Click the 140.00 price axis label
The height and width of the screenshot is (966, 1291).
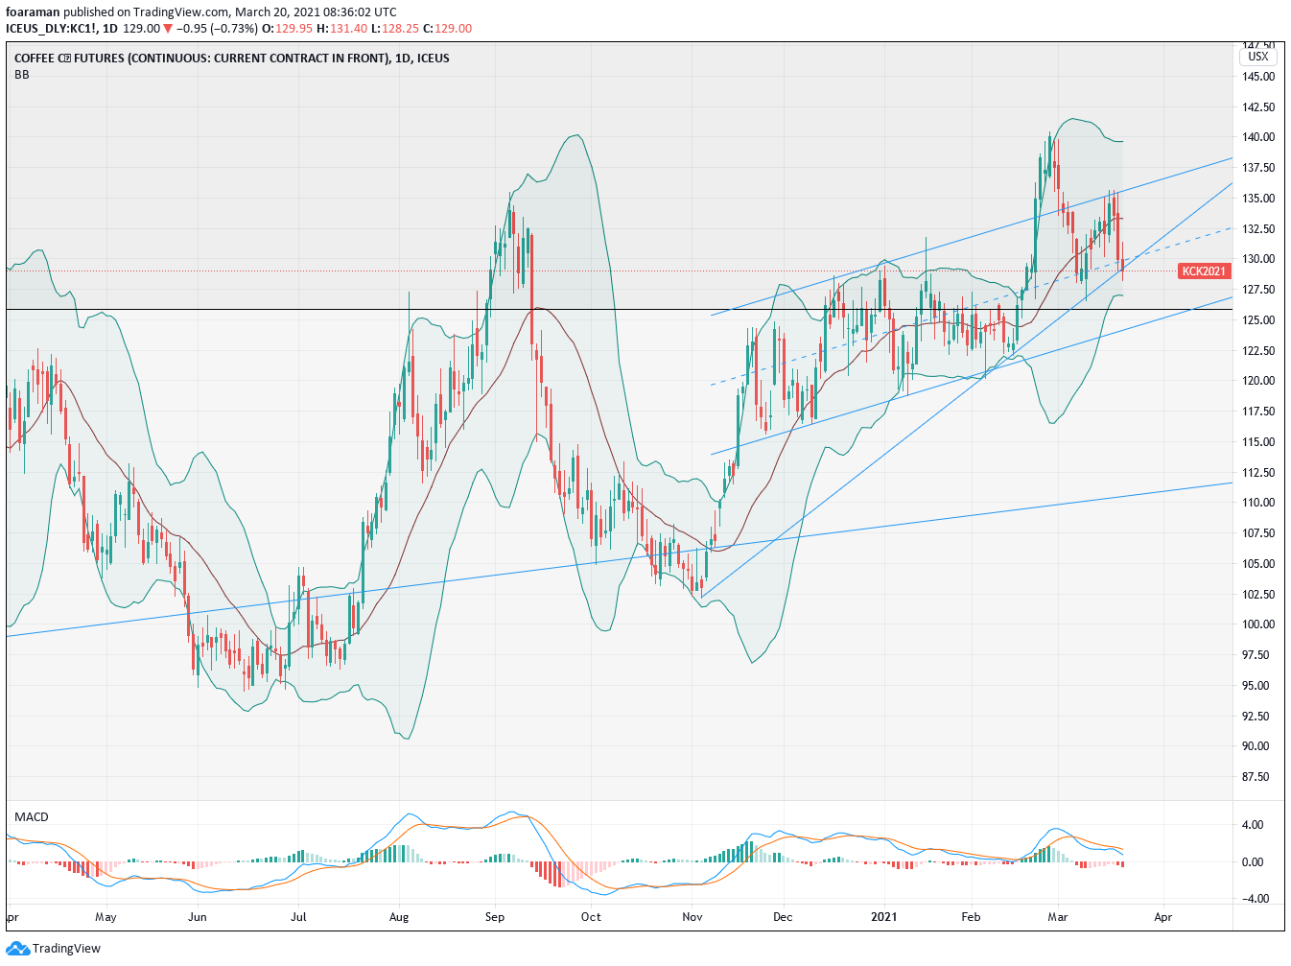pos(1258,137)
